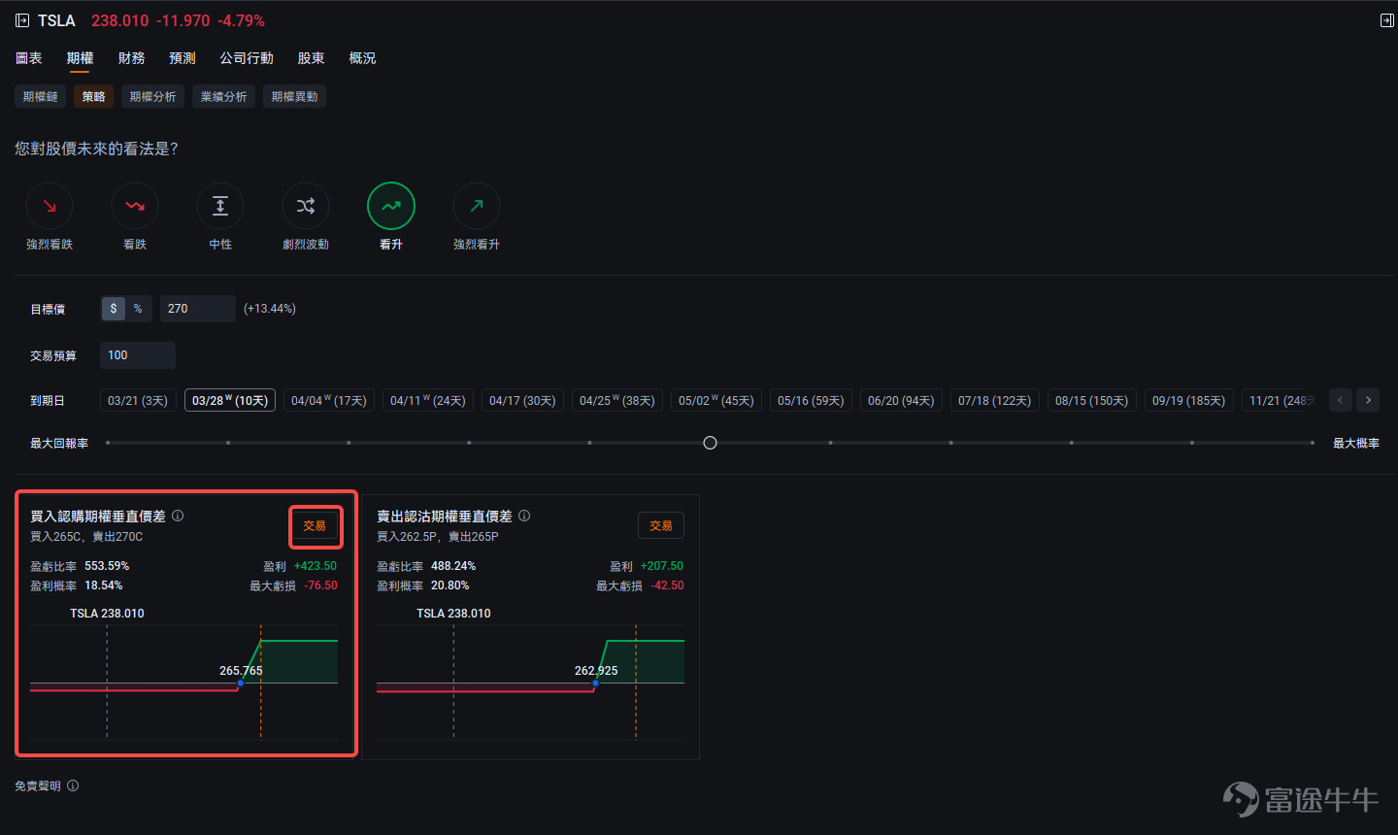Click the payoff chart showing breakeven 262.925
1398x835 pixels.
[x=530, y=681]
